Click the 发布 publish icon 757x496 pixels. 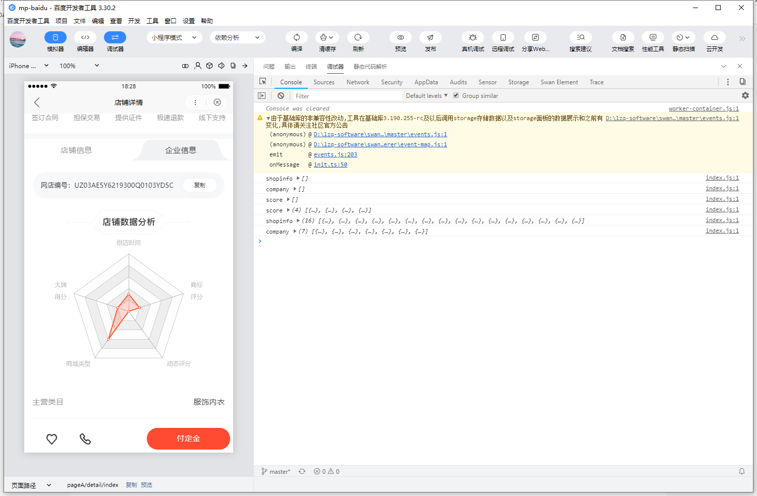click(430, 37)
